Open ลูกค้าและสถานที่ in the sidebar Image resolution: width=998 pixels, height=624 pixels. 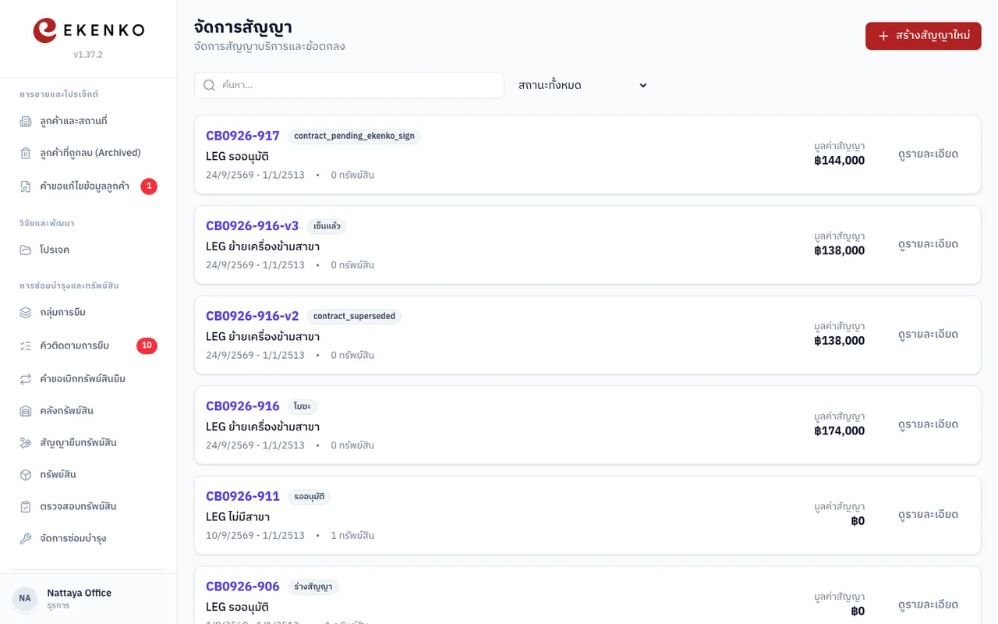pyautogui.click(x=88, y=121)
